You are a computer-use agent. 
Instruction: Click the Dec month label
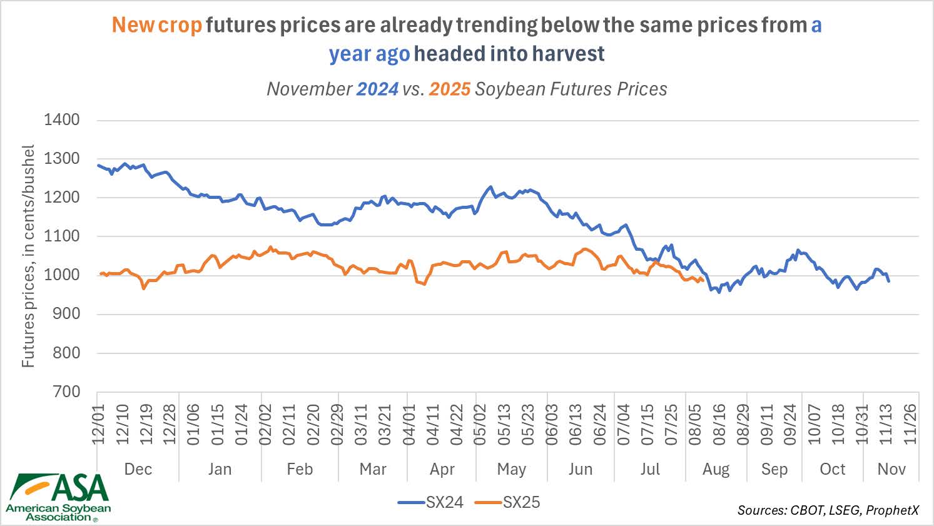click(138, 469)
